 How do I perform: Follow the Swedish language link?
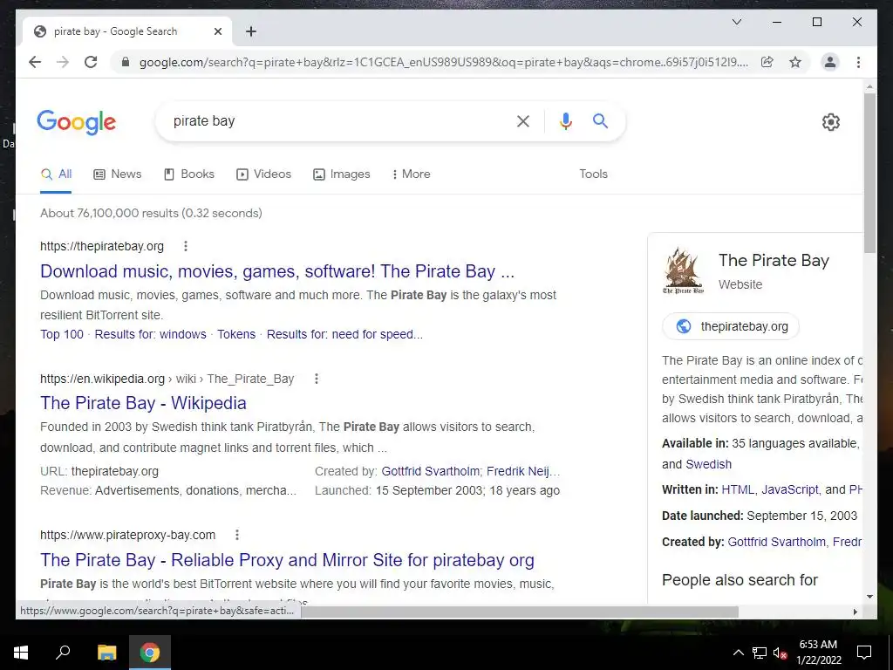pyautogui.click(x=708, y=464)
